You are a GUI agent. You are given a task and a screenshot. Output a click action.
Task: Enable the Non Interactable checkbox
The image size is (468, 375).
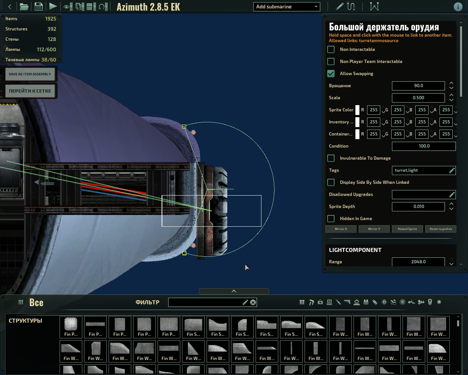coord(331,49)
